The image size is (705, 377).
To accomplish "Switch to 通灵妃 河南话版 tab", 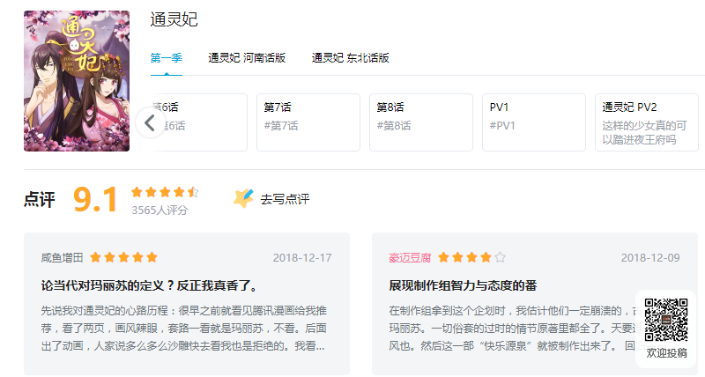I will coord(247,58).
